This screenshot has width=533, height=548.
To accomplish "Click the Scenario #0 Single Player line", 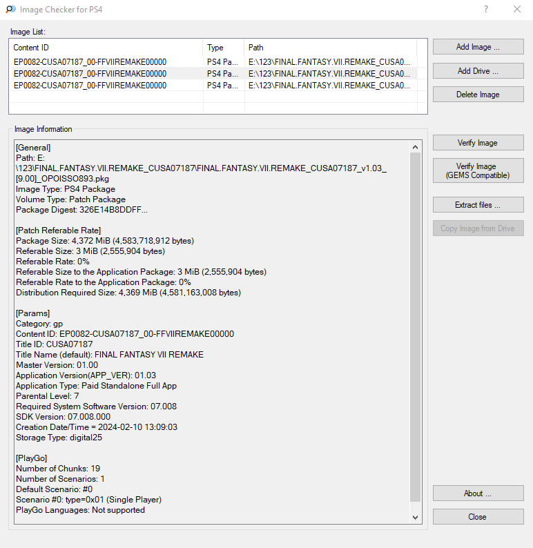I will pos(89,500).
